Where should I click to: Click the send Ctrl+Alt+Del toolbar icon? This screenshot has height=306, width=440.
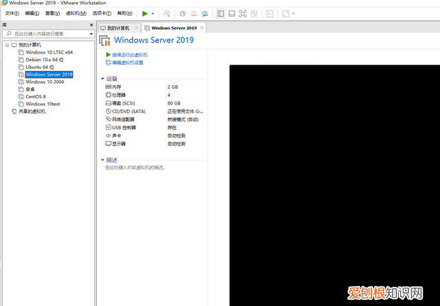pos(166,14)
